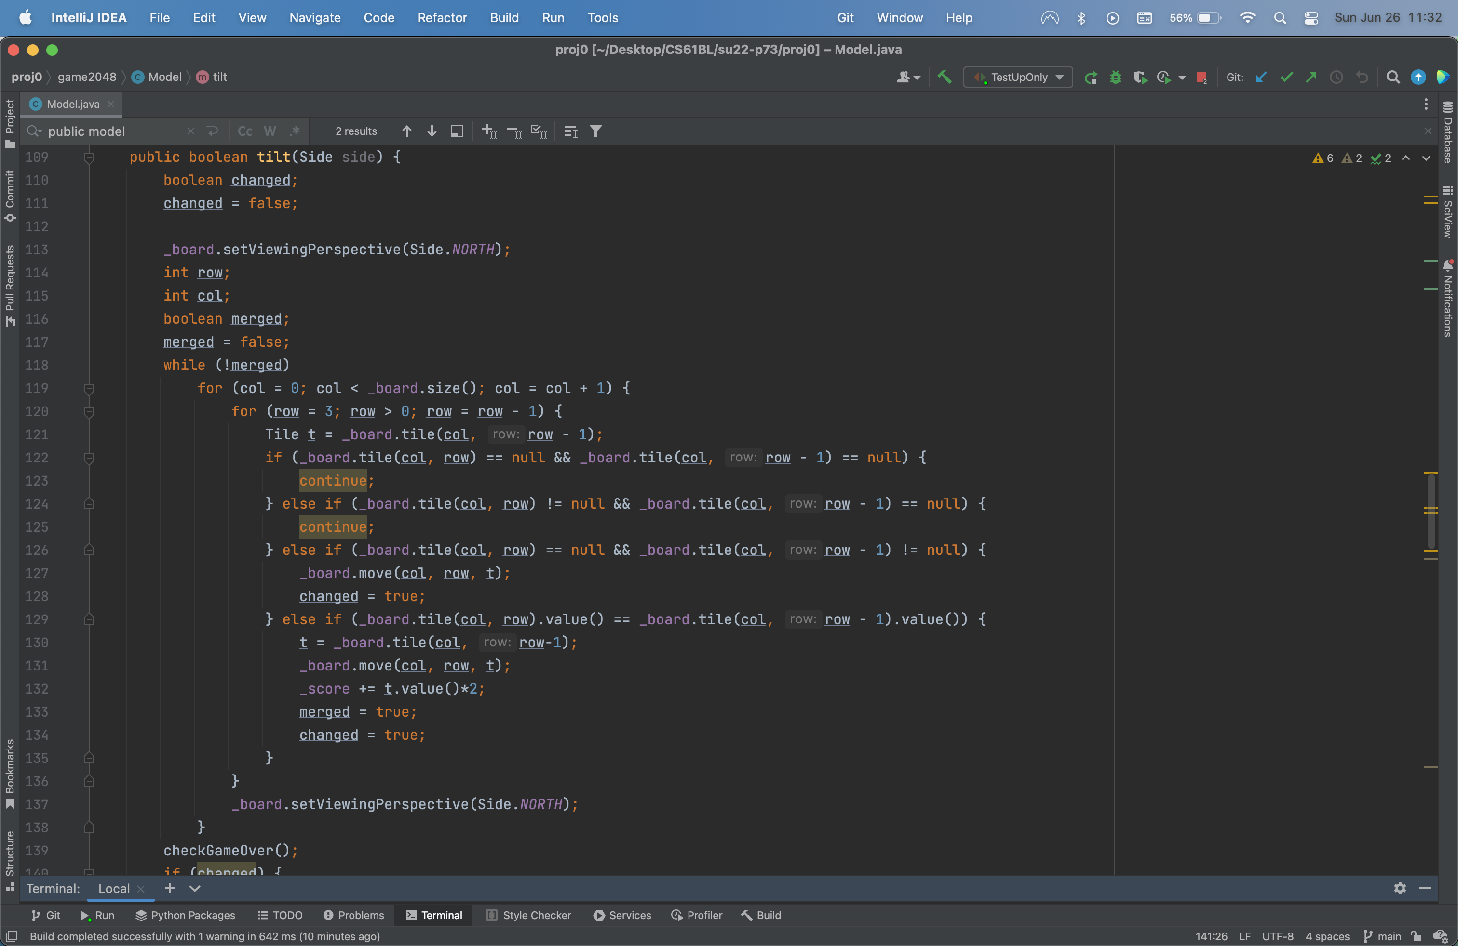Open the Refactor menu
Viewport: 1458px width, 946px height.
pos(442,18)
